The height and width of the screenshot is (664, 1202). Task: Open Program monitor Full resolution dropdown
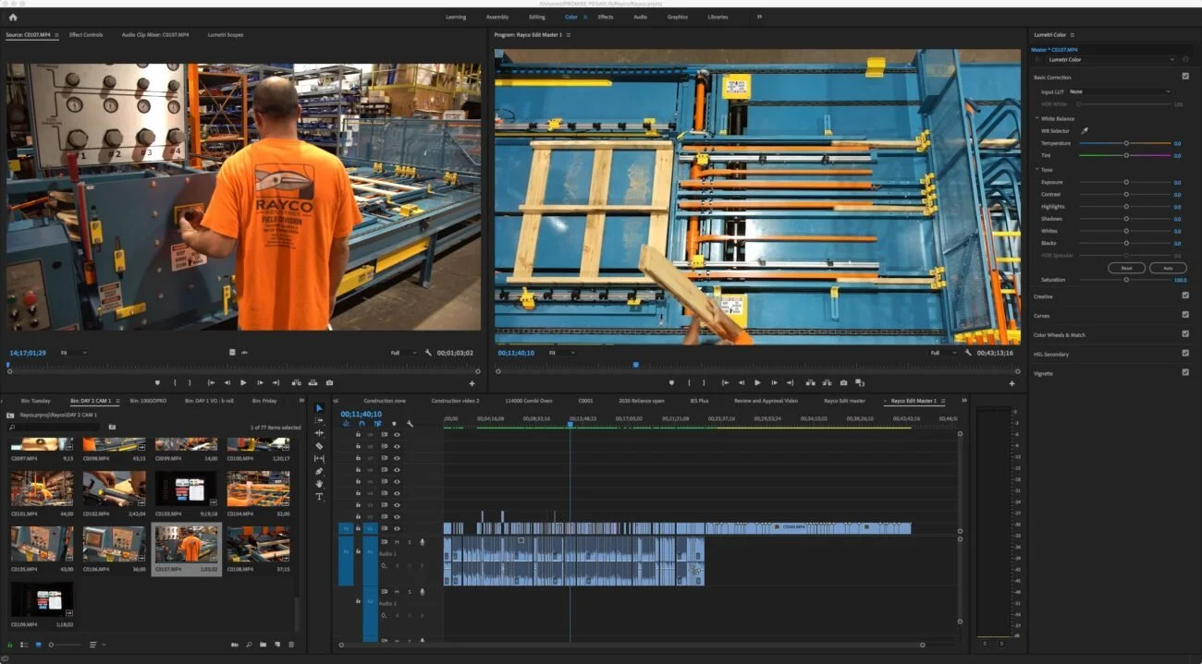pyautogui.click(x=943, y=353)
